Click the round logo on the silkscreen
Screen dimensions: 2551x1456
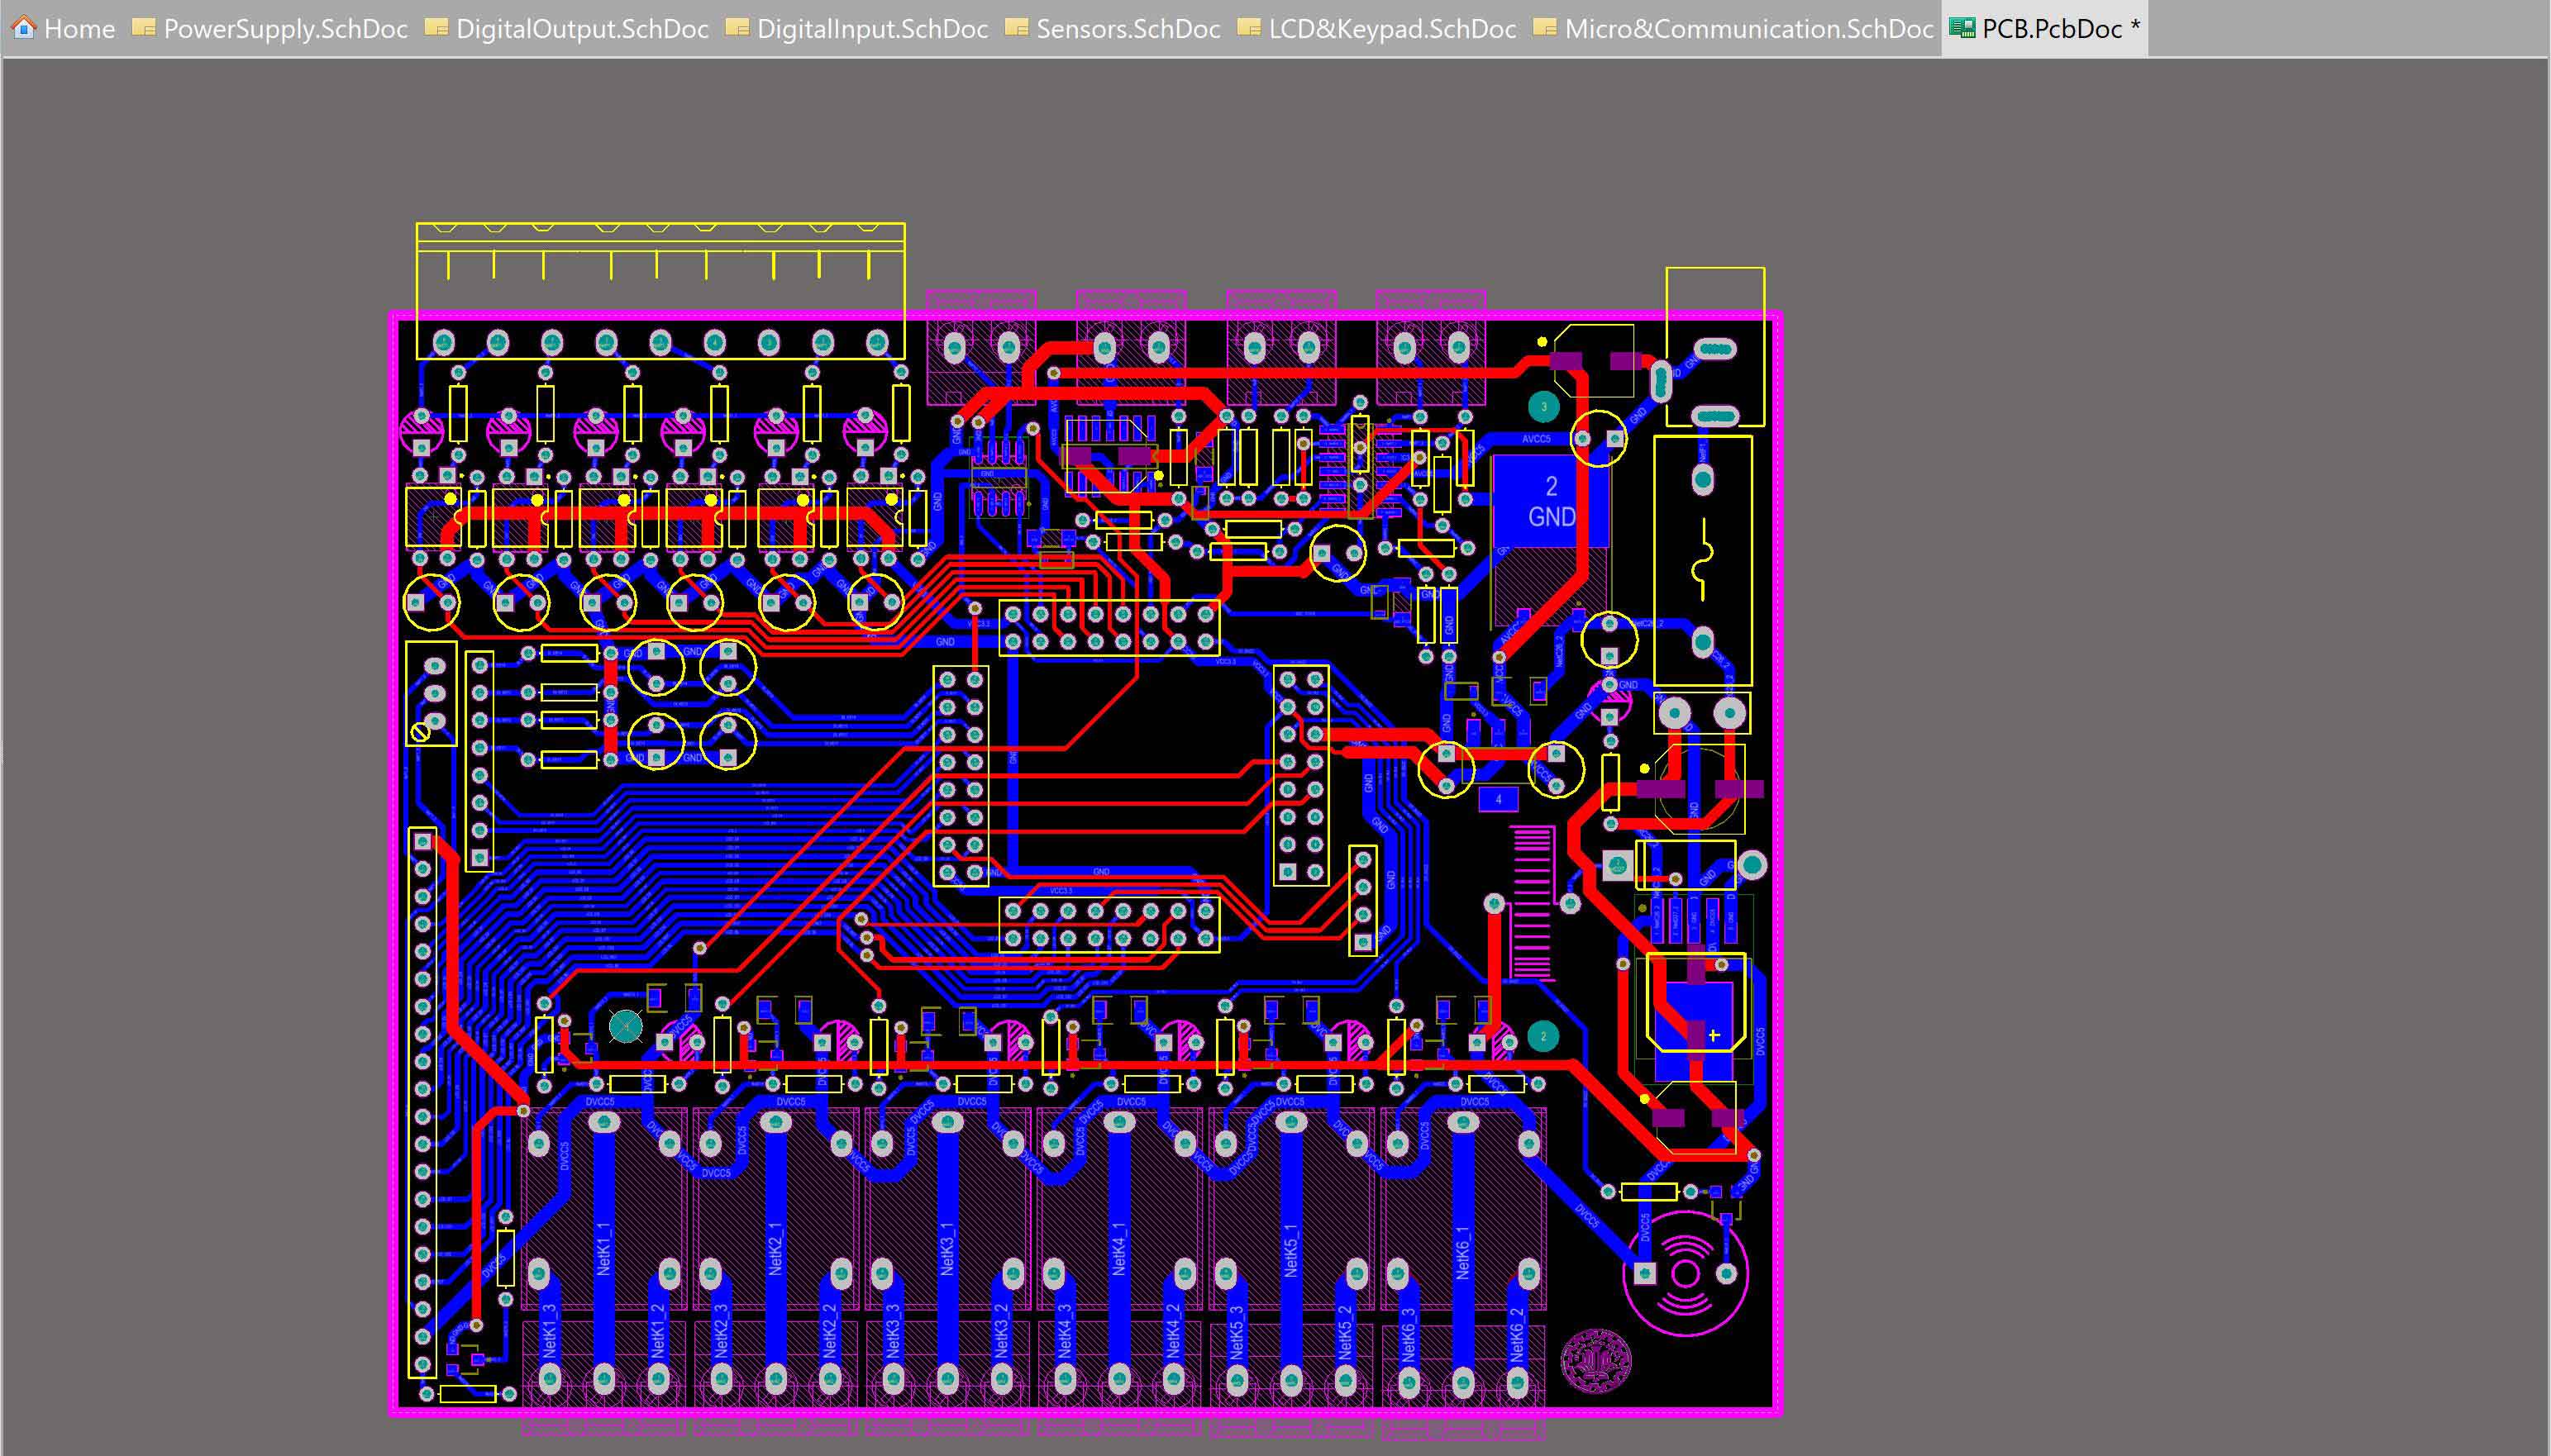point(1595,1361)
